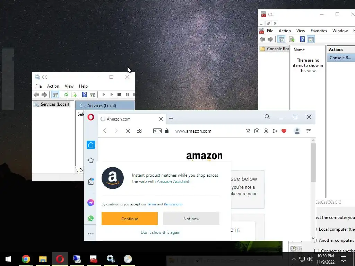The image size is (355, 266).
Task: Check Connect as another user checkbox
Action: coord(317,251)
